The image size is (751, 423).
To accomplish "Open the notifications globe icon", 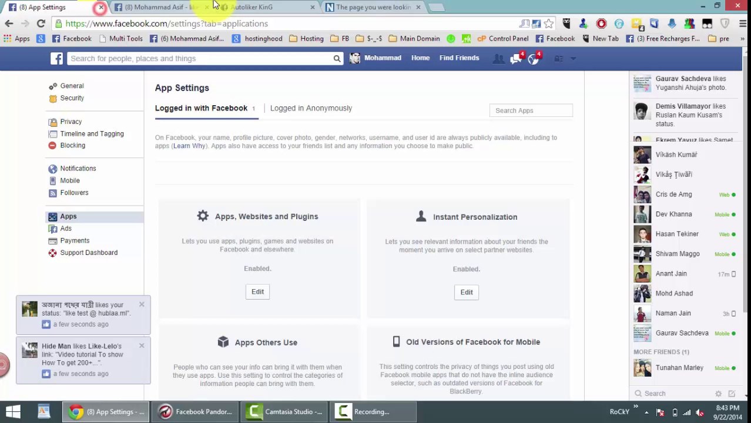I will [x=534, y=58].
